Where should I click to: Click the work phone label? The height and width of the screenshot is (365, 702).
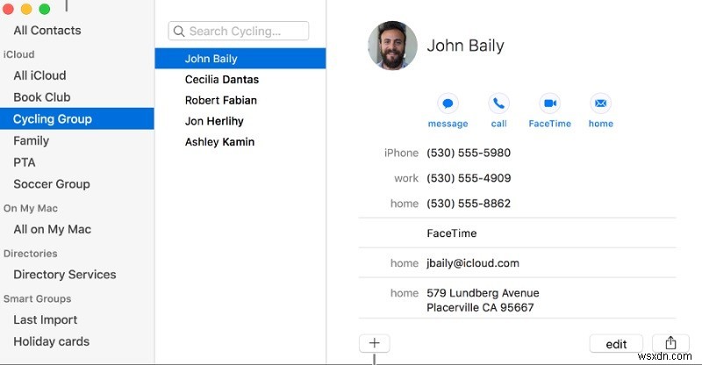[406, 178]
